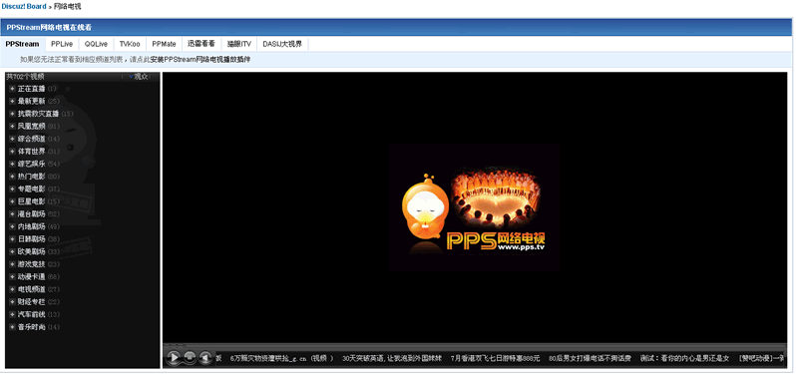Select the PPMate tab
The image size is (796, 374).
coord(164,44)
